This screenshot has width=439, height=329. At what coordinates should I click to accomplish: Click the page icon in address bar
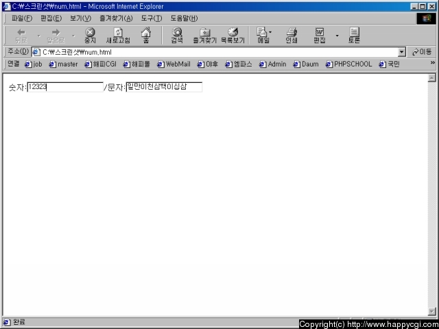36,52
